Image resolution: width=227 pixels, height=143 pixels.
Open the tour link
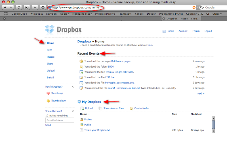pyautogui.click(x=150, y=45)
